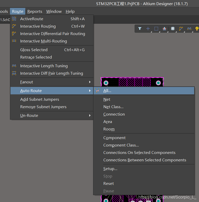Screen dimensions: 199x202
Task: Open the Help menu
Action: [x=70, y=12]
